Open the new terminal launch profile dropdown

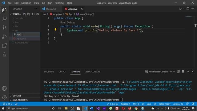point(174,72)
